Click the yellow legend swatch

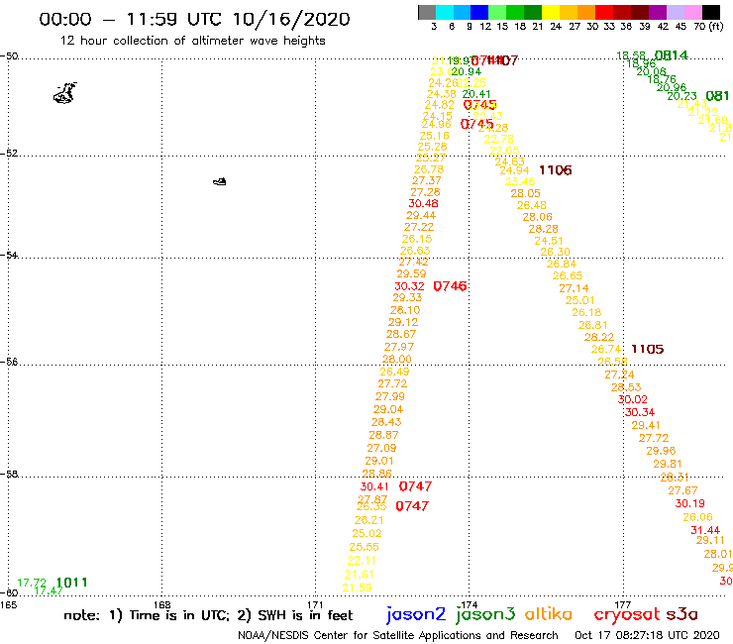click(551, 12)
